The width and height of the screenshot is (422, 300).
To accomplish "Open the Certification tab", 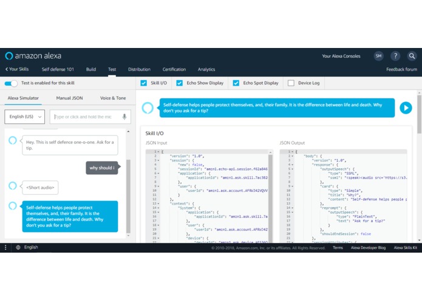I will coord(174,69).
